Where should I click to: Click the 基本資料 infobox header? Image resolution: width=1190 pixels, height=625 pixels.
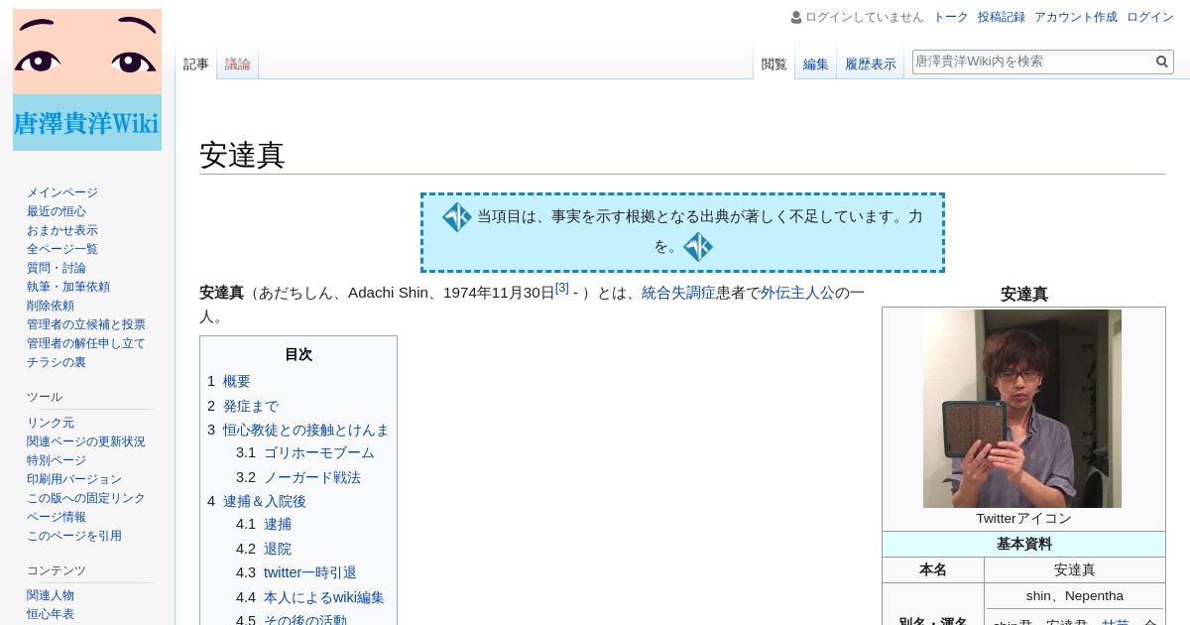(x=1023, y=545)
